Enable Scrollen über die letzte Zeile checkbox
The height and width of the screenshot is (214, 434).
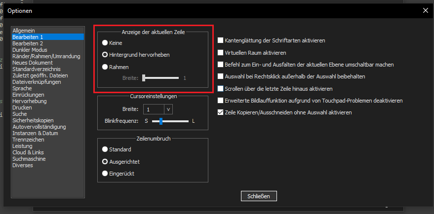(220, 89)
